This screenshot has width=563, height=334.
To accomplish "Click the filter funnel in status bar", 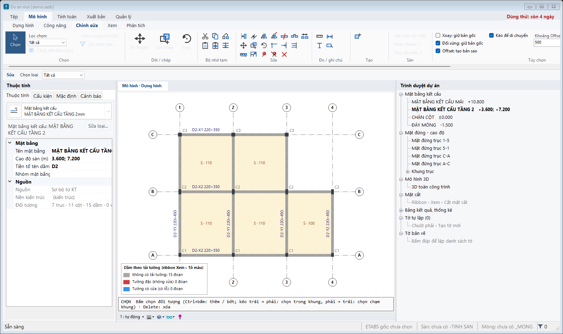I will pyautogui.click(x=540, y=327).
